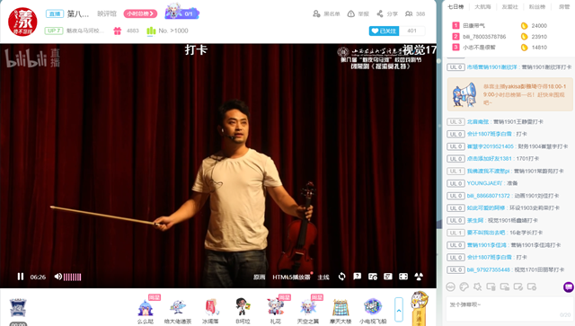Switch to the 房管 tab
Screen dimensions: 575x326
pyautogui.click(x=564, y=7)
